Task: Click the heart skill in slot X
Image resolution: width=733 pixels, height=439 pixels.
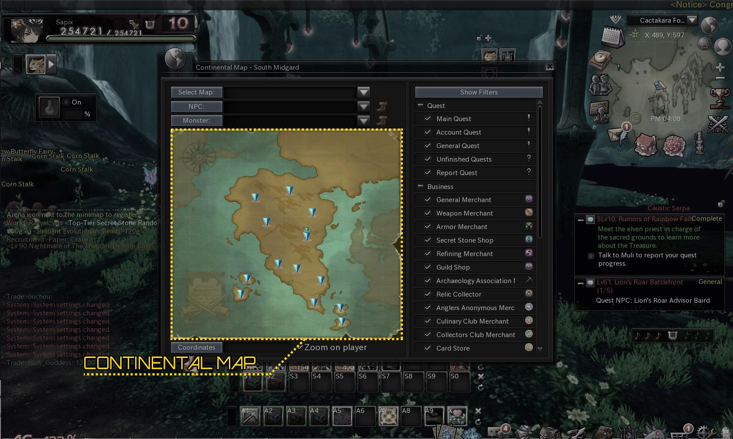Action: pyautogui.click(x=457, y=416)
